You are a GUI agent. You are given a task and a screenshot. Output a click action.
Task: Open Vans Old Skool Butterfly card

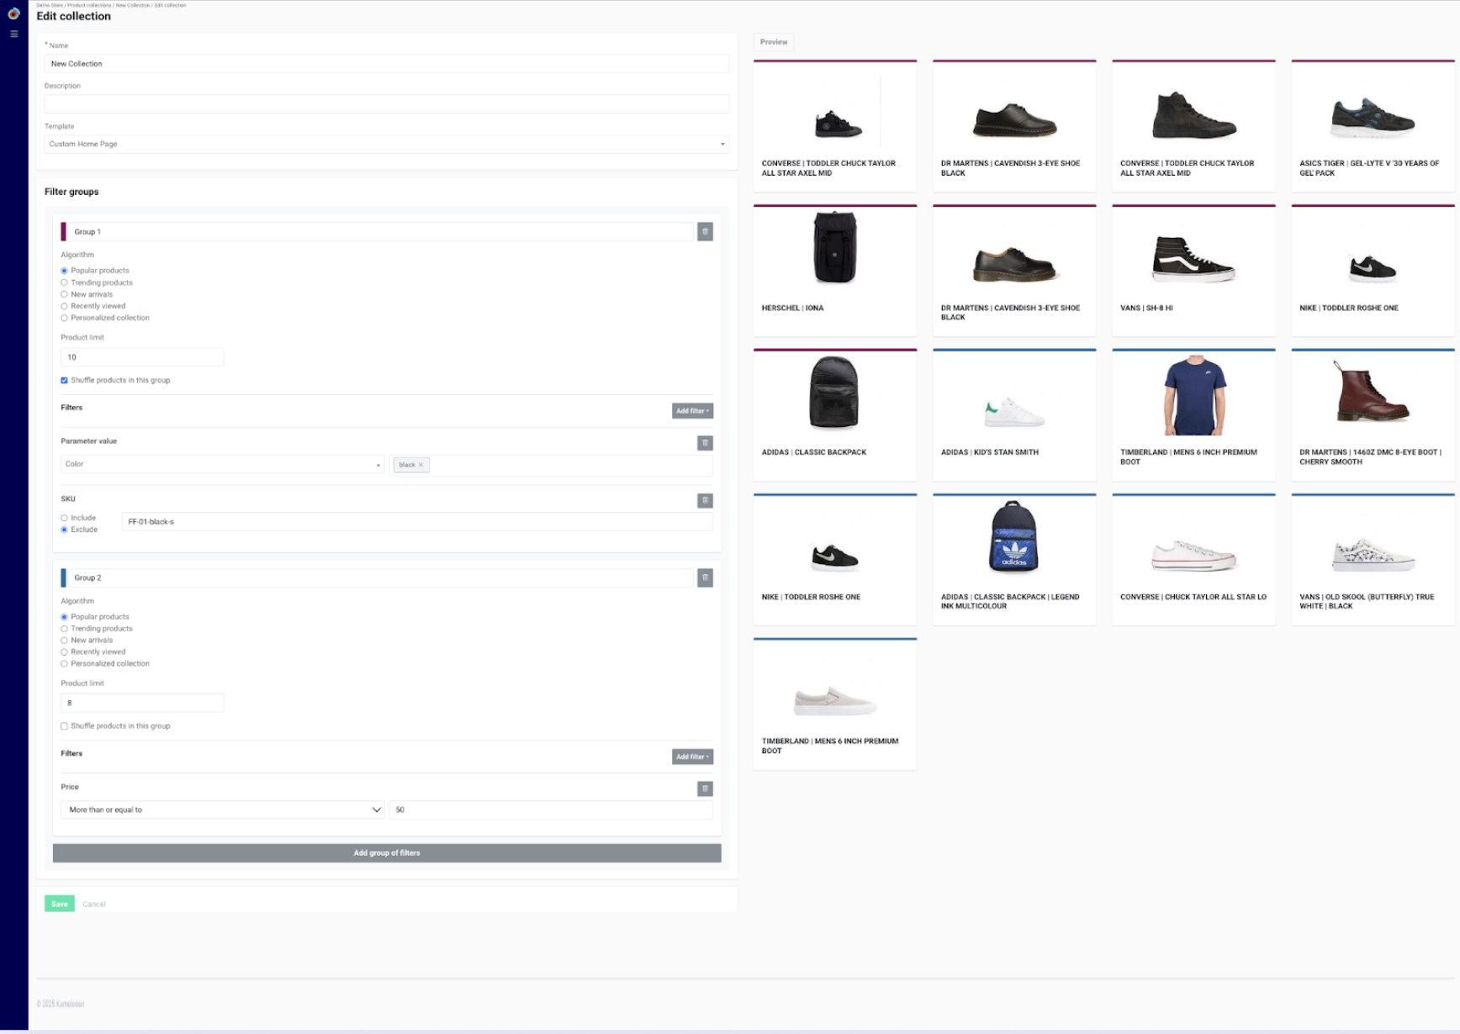pyautogui.click(x=1373, y=559)
